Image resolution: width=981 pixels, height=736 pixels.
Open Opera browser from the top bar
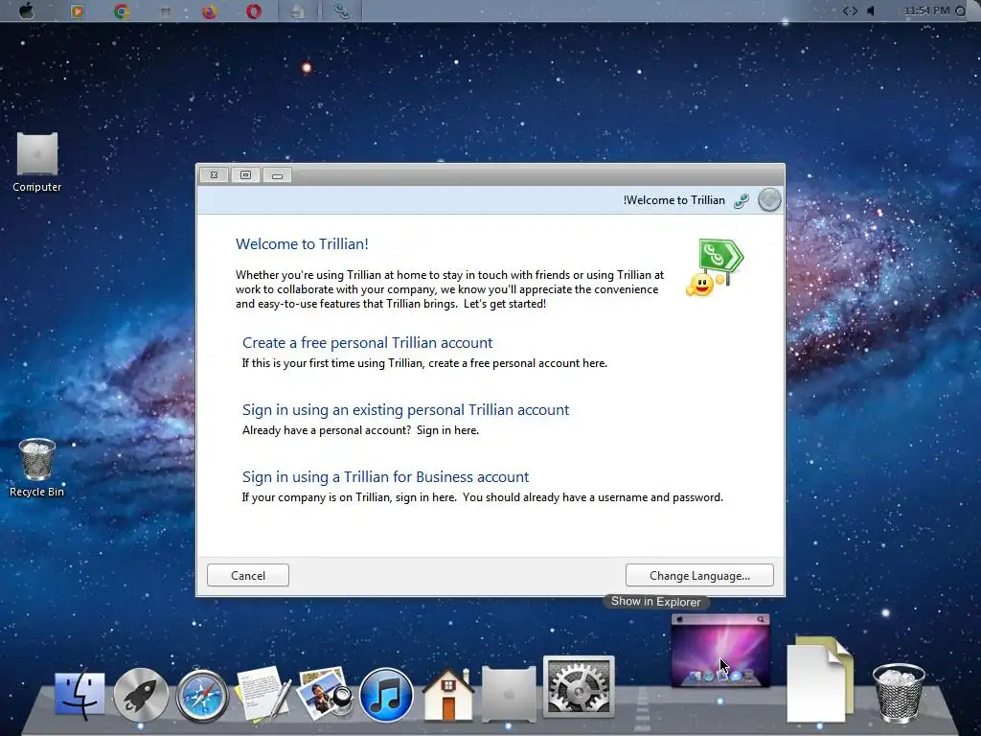[253, 11]
